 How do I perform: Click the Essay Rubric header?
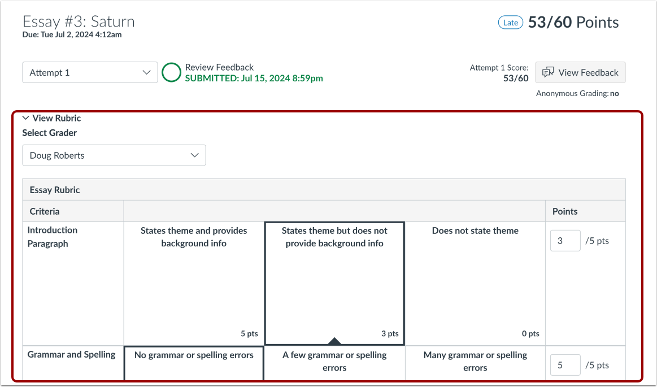(54, 189)
